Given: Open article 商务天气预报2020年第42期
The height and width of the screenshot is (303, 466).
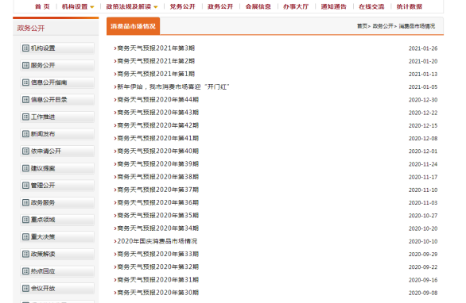Looking at the screenshot, I should [x=157, y=125].
